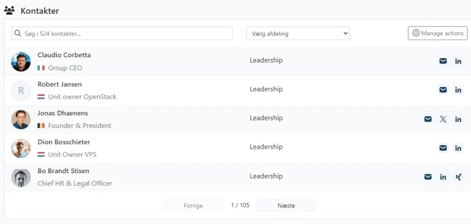Open Dion Bosschieter's LinkedIn icon
This screenshot has height=224, width=471.
(458, 148)
